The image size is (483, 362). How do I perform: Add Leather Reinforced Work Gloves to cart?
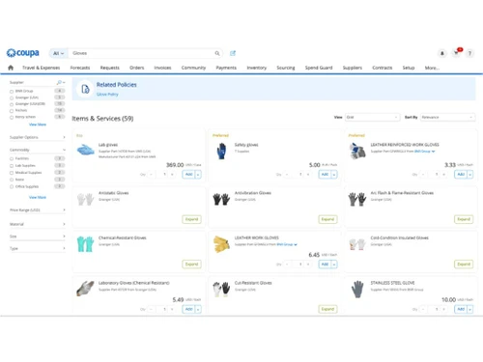click(x=461, y=175)
